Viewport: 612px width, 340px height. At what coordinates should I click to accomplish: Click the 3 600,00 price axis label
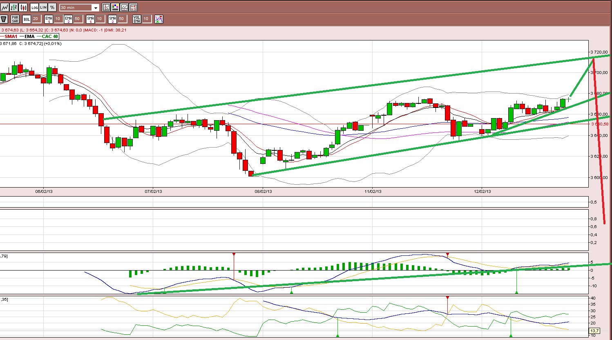(x=600, y=177)
